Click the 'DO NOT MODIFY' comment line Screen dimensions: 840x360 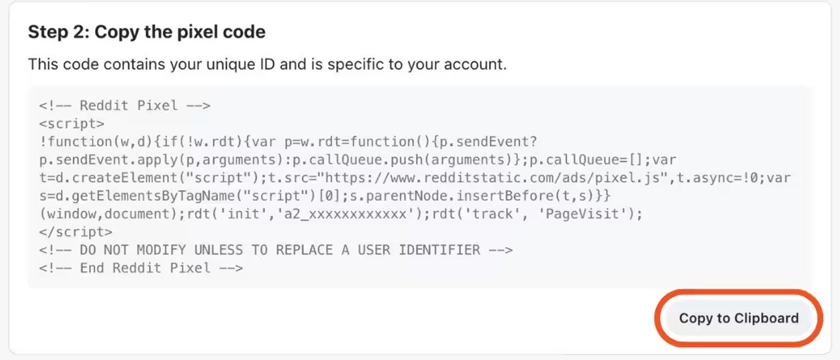(276, 250)
